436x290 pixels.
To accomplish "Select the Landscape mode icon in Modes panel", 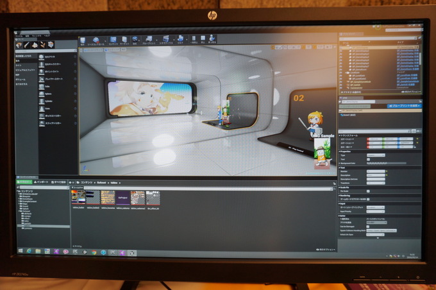I will coord(35,45).
